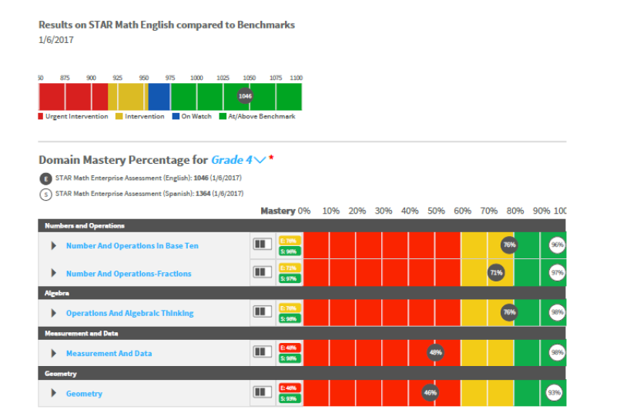Viewport: 620px width, 416px height.
Task: Click column view icon for Measurement And Data
Action: click(262, 351)
